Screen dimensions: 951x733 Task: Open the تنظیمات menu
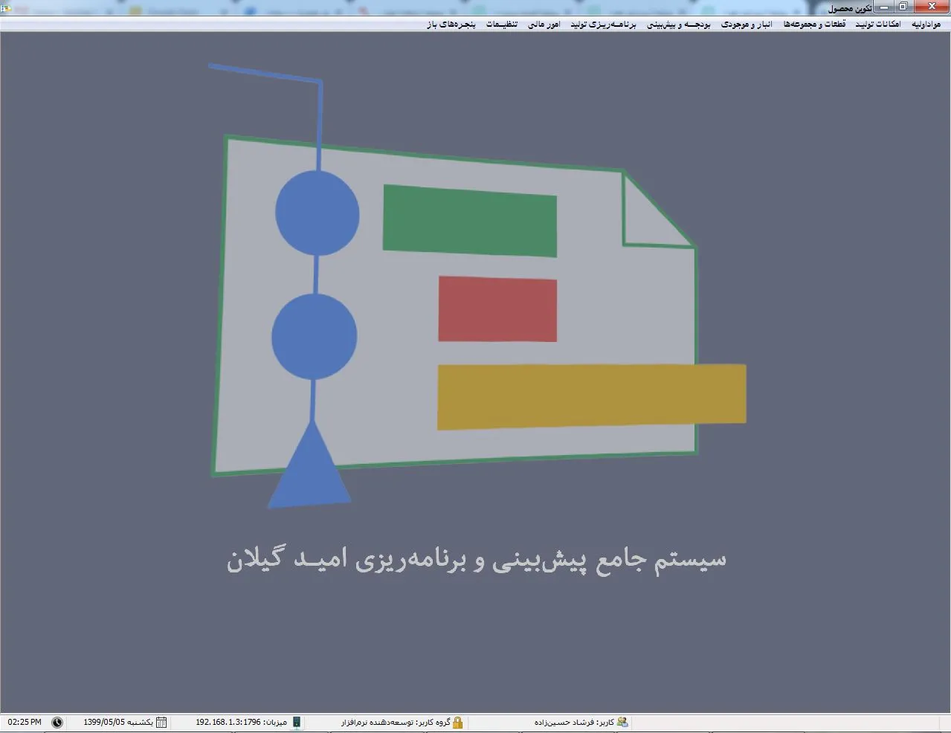(x=502, y=25)
